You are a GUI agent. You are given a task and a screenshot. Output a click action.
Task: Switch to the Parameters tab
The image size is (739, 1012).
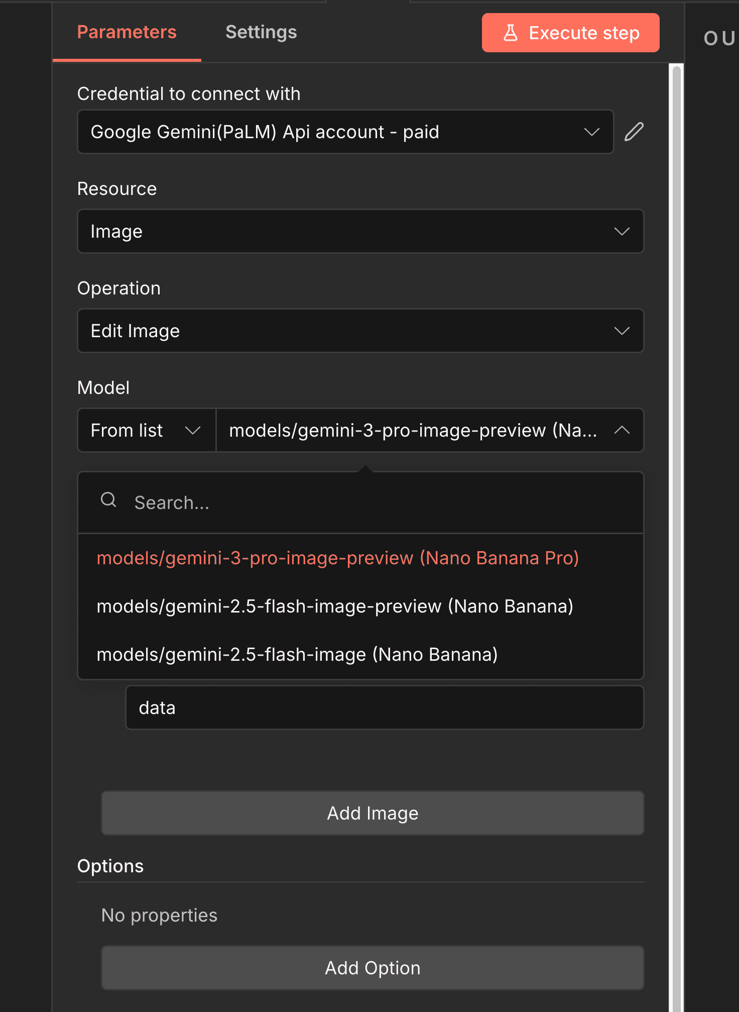pyautogui.click(x=127, y=32)
